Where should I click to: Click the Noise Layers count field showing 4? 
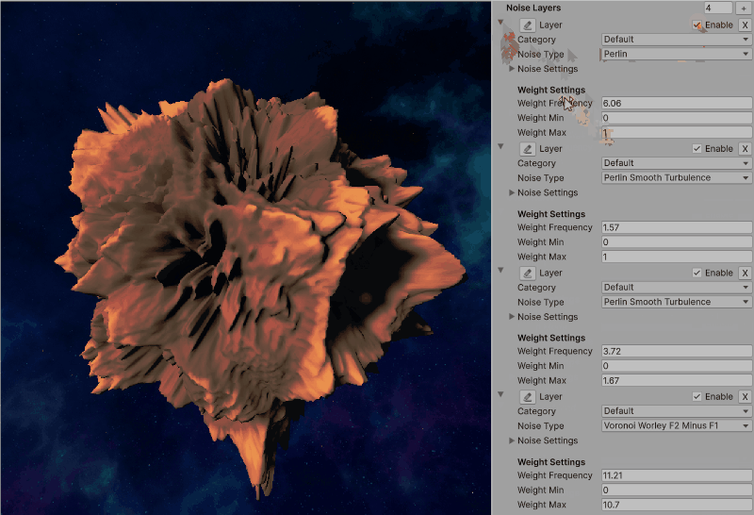(718, 8)
